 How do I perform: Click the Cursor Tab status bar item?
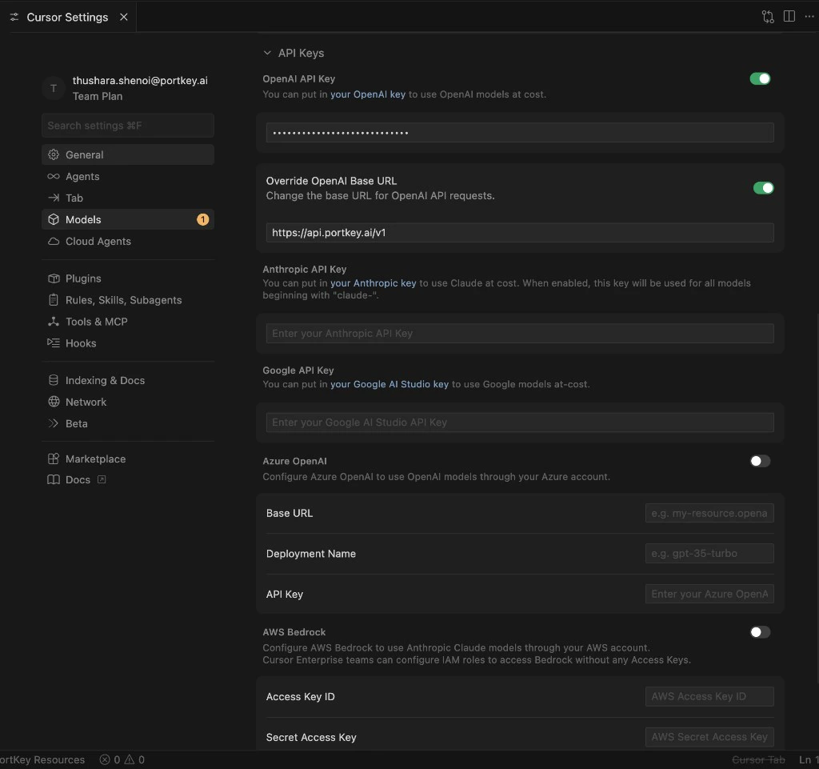pos(758,759)
